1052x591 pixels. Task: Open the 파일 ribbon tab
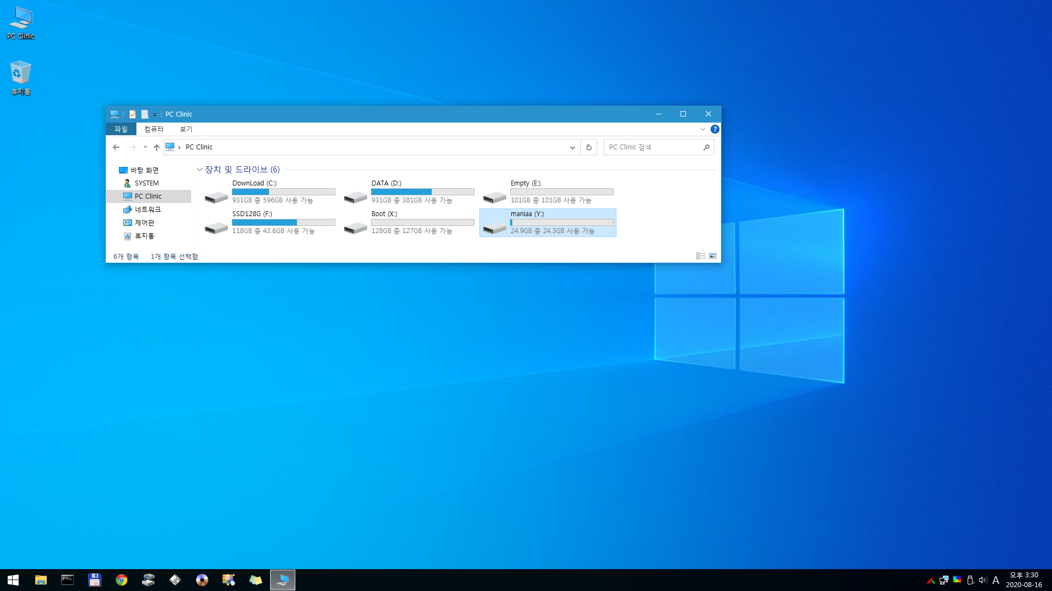[x=121, y=129]
